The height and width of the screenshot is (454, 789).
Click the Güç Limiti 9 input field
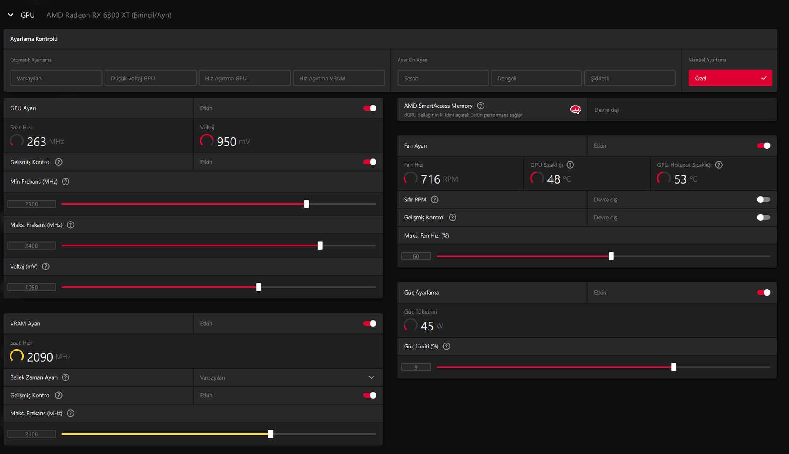tap(416, 367)
